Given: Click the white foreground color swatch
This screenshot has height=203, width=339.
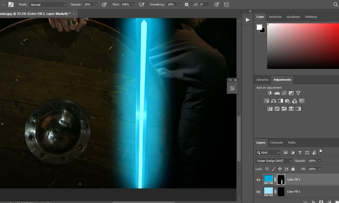Looking at the screenshot, I should [259, 27].
